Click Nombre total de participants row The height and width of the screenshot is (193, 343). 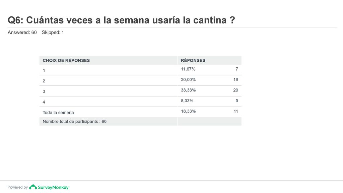point(140,121)
